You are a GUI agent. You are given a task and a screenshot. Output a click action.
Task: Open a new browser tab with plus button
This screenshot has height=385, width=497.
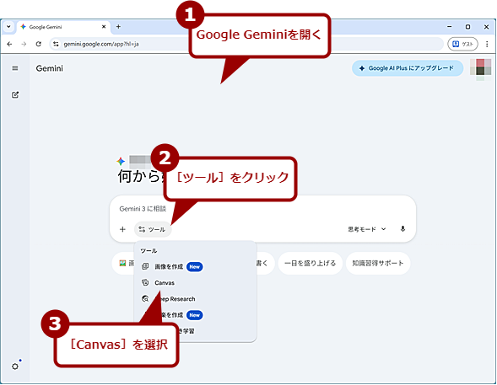point(118,27)
